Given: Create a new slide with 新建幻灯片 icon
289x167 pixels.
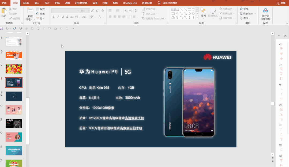Looking at the screenshot, I should click(30, 11).
